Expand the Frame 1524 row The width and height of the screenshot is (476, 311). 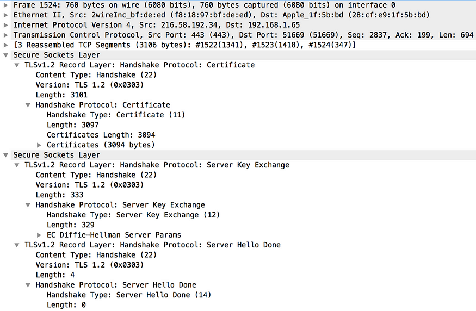(x=5, y=5)
